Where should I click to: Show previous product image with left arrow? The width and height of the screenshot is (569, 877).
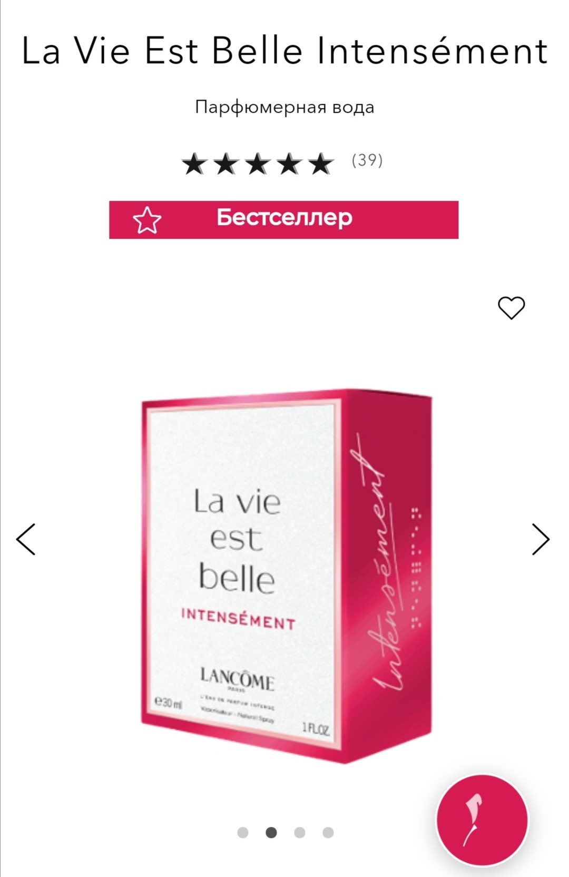[26, 539]
